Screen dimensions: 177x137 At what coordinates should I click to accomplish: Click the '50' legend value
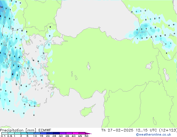(86, 136)
